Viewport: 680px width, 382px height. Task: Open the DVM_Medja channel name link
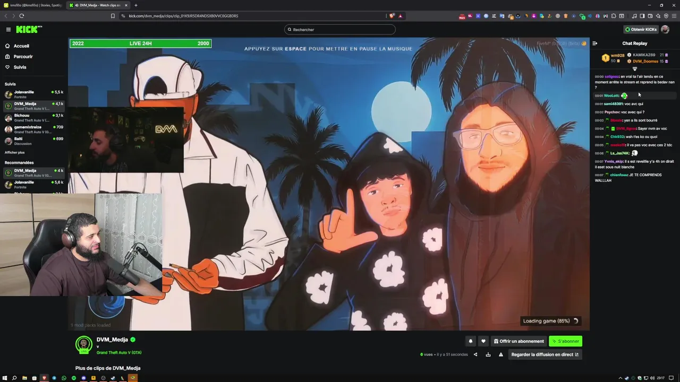(112, 340)
